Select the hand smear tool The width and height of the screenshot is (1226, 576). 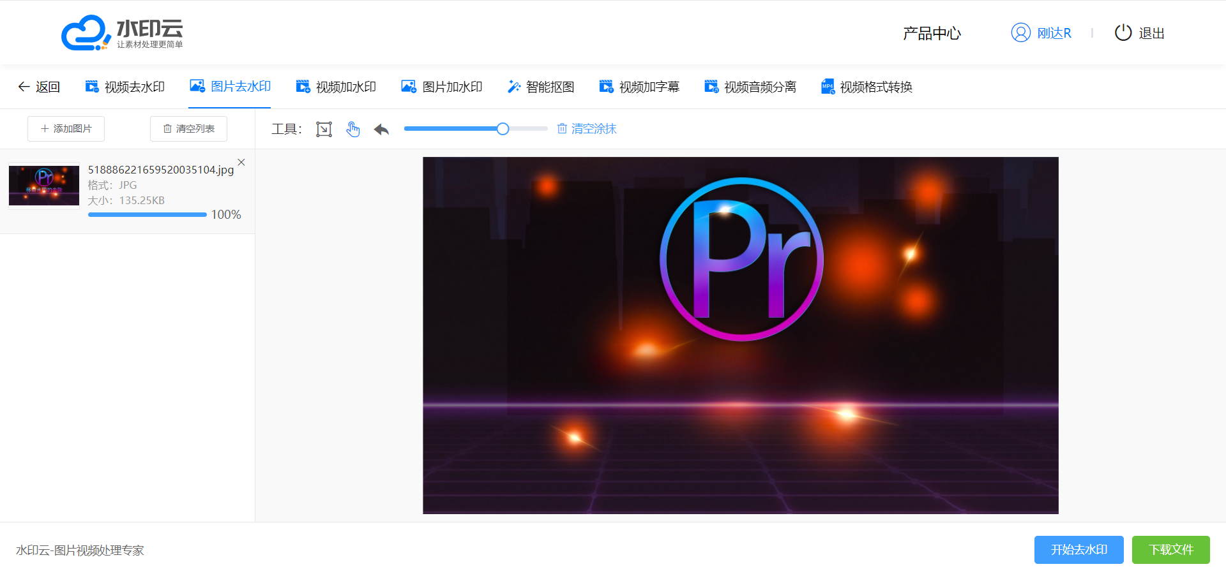point(353,129)
